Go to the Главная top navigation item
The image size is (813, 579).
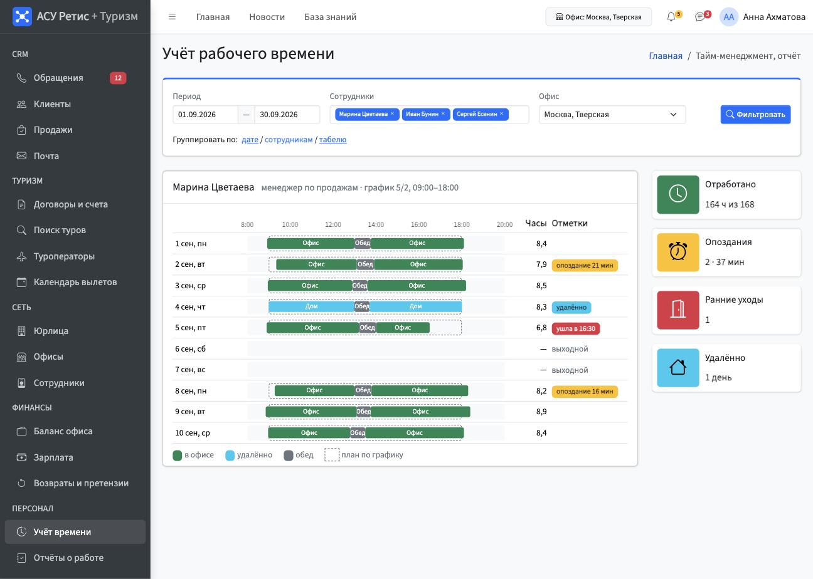(213, 17)
